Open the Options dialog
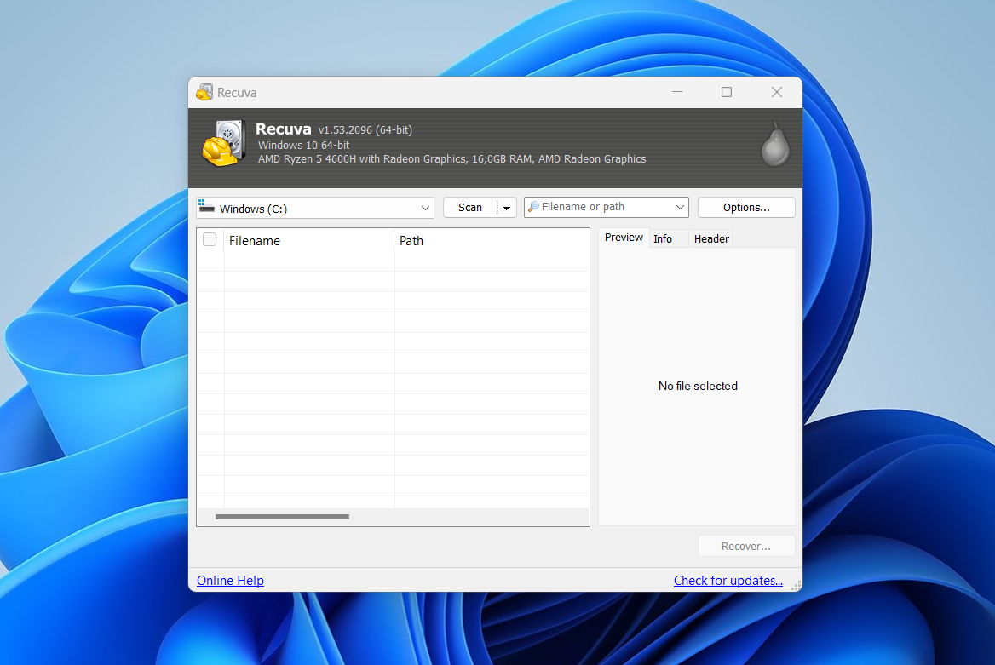The image size is (995, 665). tap(746, 208)
